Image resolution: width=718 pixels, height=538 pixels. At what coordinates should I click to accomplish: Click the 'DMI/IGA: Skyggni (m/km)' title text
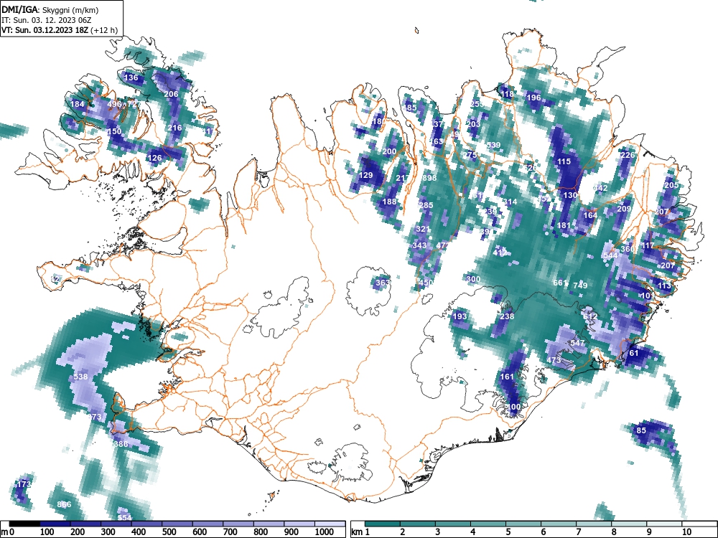coord(50,9)
